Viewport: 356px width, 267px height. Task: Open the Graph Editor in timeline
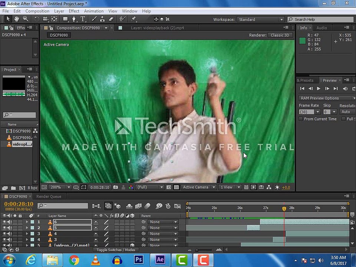point(177,206)
